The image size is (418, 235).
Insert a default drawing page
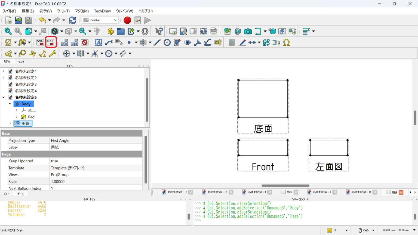[x=173, y=31]
